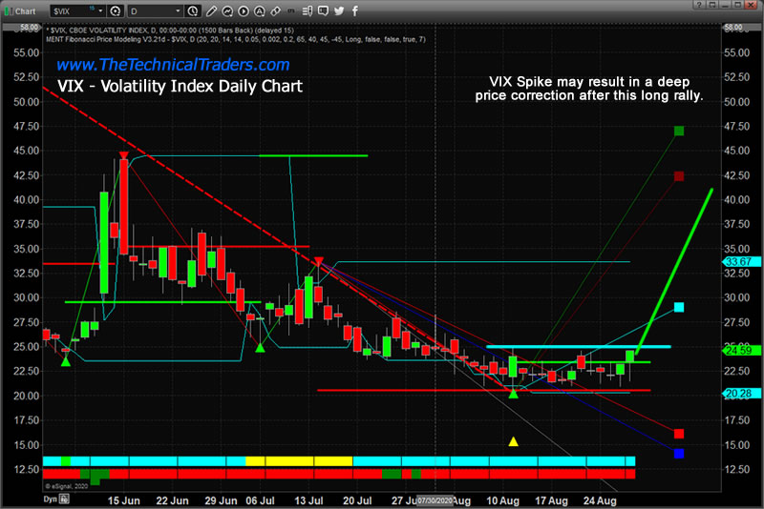Click the symbol link icon beside $VIX
Viewport: 764px width, 509px height.
(116, 10)
